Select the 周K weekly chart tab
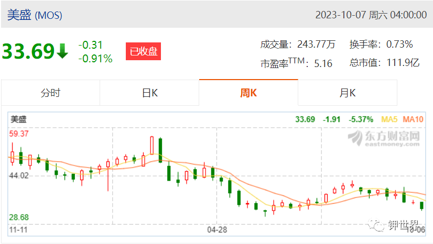Screen dimensions: 433x244 pos(248,93)
